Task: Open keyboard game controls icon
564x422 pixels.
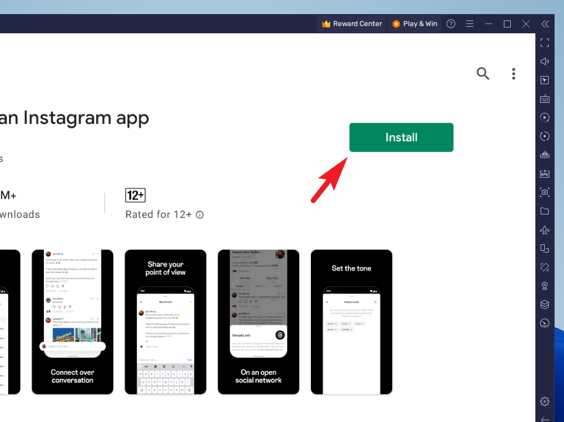Action: [x=545, y=99]
